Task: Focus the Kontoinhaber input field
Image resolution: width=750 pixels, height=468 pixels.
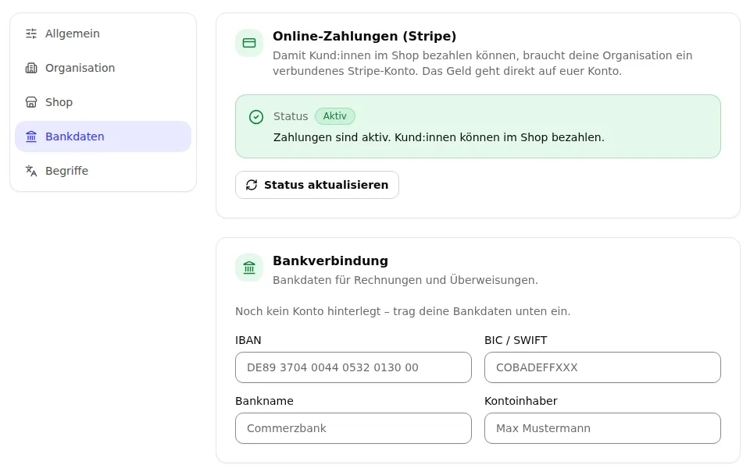Action: click(x=602, y=428)
